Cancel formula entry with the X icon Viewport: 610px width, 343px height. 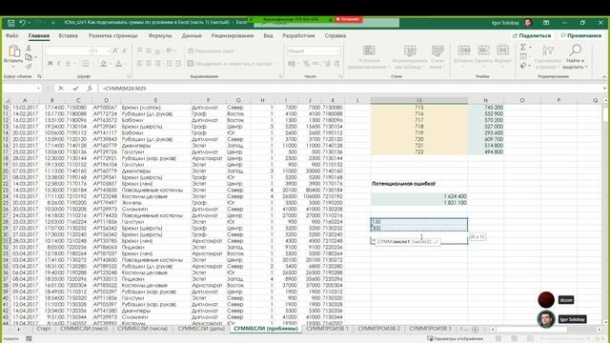(x=61, y=89)
